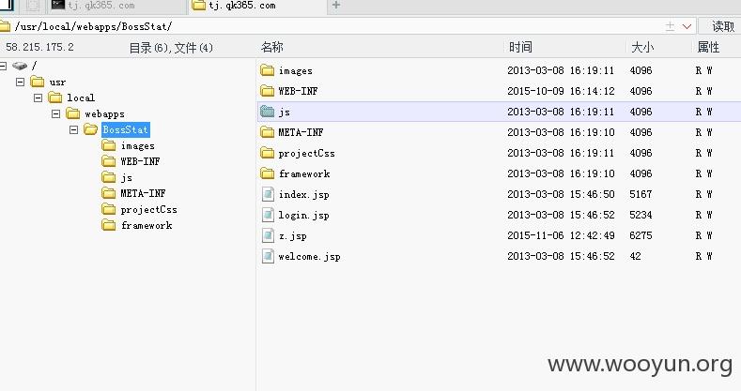
Task: Click the size value 42 of welcome.jsp
Action: [x=635, y=256]
